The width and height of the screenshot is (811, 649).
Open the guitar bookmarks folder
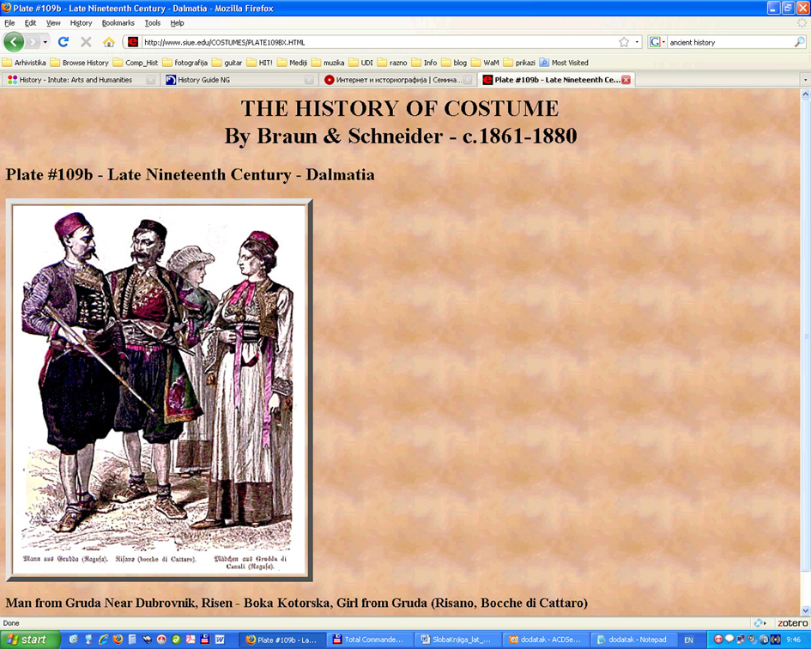click(227, 63)
